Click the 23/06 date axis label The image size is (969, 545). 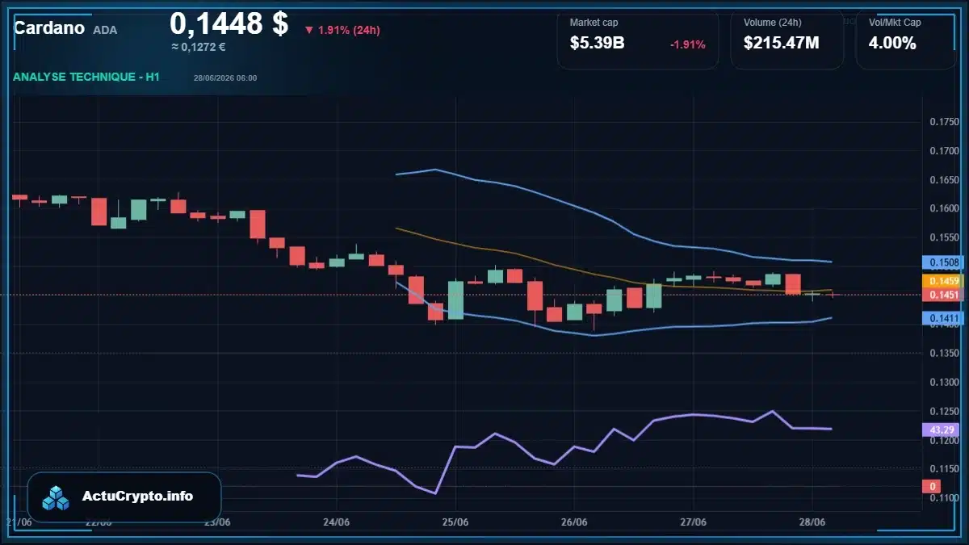(x=217, y=522)
